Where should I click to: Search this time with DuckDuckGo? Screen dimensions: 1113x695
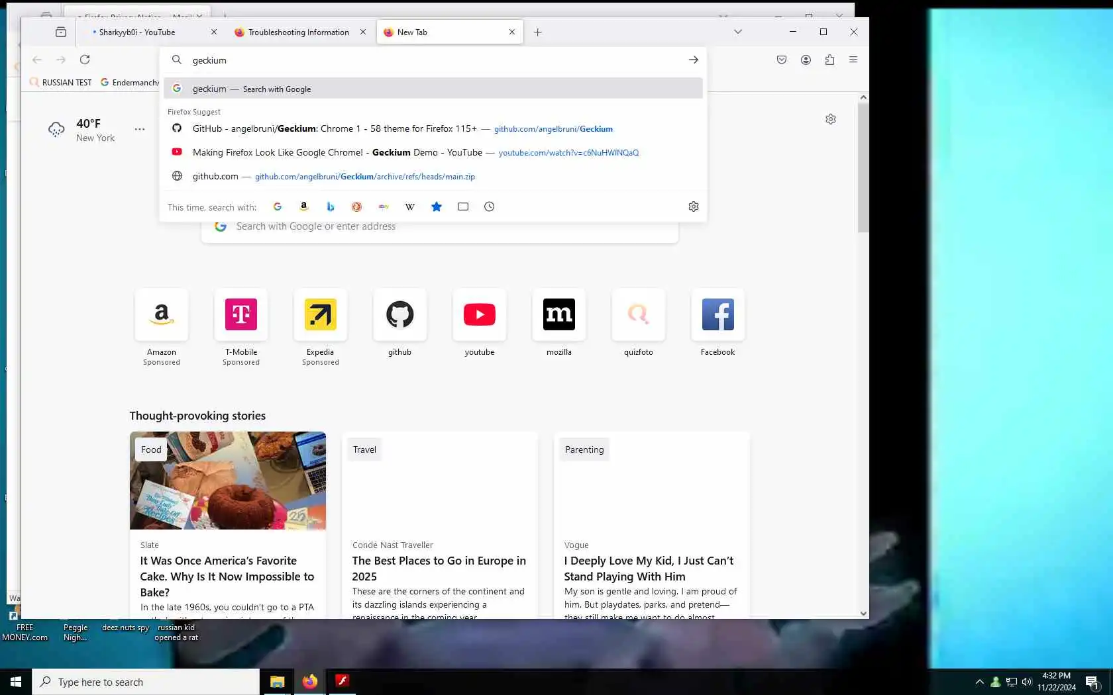tap(356, 207)
